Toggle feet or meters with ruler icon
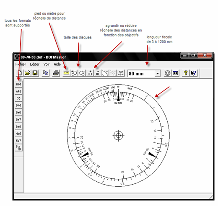The height and width of the screenshot is (206, 218). [66, 73]
